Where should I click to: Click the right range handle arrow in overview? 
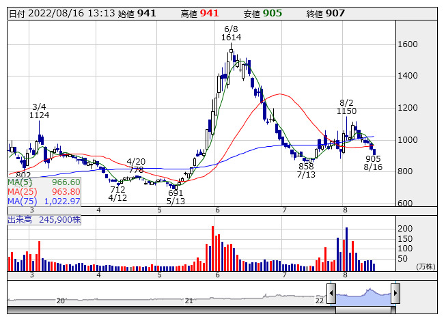tap(395, 294)
